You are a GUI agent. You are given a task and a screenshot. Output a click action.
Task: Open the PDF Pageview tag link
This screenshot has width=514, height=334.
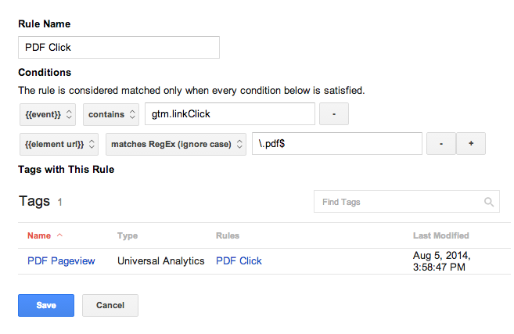coord(61,261)
